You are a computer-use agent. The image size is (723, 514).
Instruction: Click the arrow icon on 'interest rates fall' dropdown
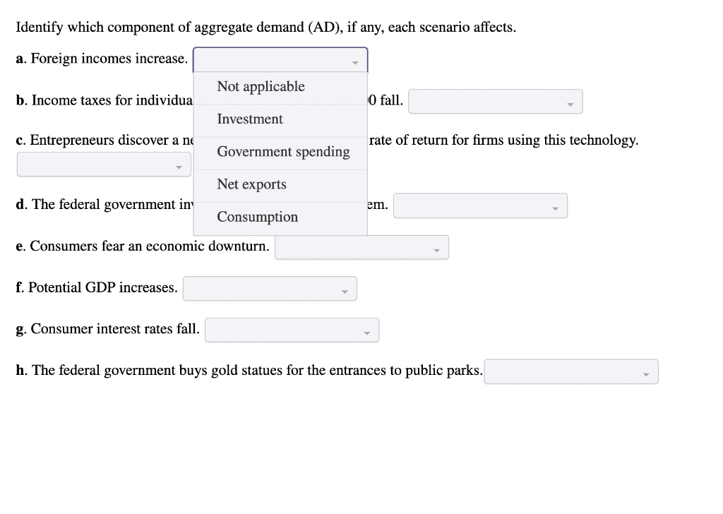point(366,331)
